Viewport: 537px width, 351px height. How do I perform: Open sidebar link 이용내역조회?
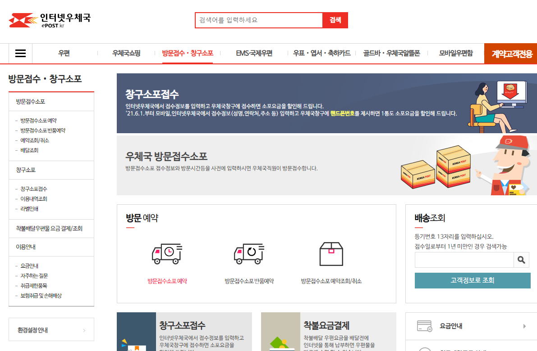click(x=33, y=199)
